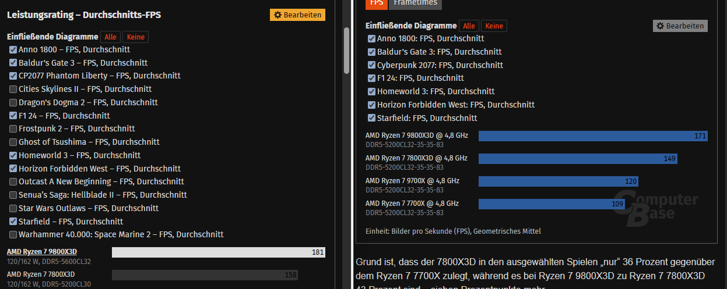Enable Senua's Saga: Hellblade II checkbox
Image resolution: width=727 pixels, height=289 pixels.
coord(13,195)
